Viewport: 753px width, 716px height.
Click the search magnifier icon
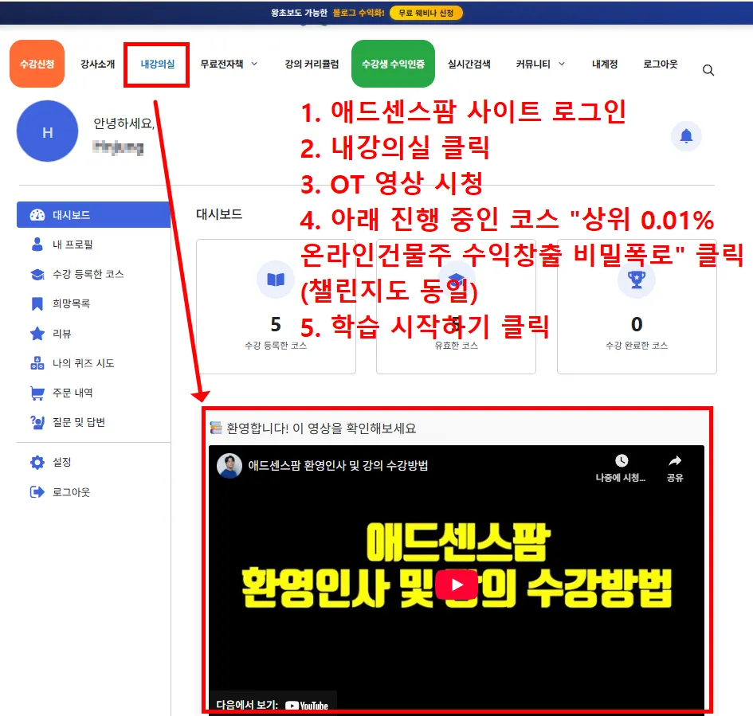click(708, 70)
